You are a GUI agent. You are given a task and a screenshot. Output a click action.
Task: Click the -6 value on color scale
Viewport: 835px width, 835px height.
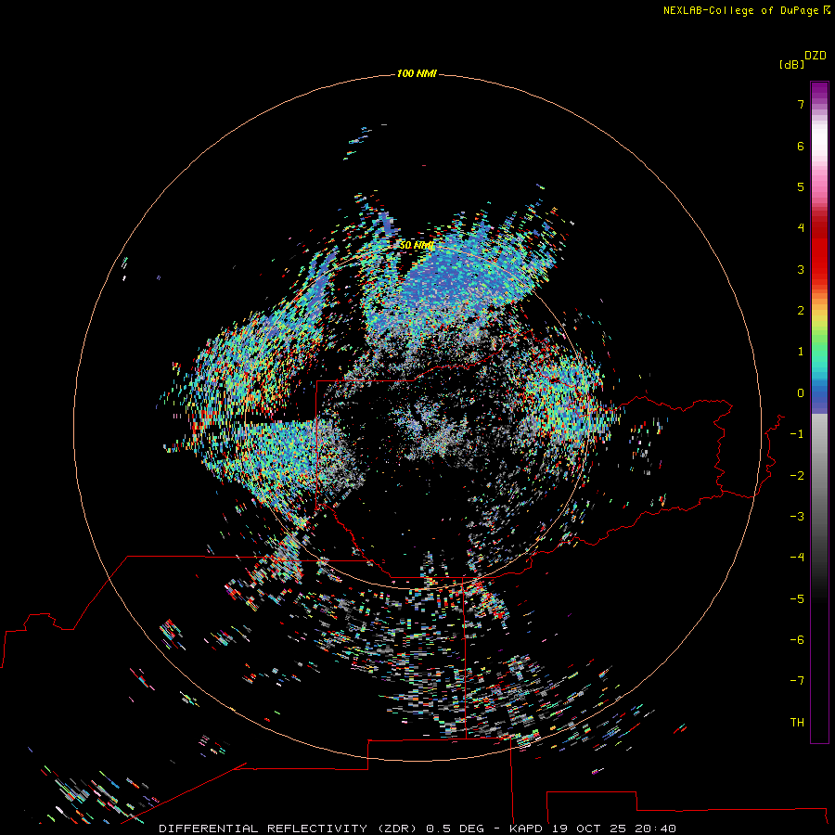[797, 640]
